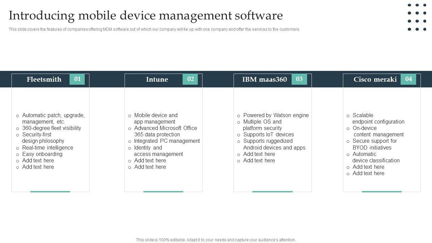
Task: Click the "IBM maas360" column heading
Action: pyautogui.click(x=265, y=79)
